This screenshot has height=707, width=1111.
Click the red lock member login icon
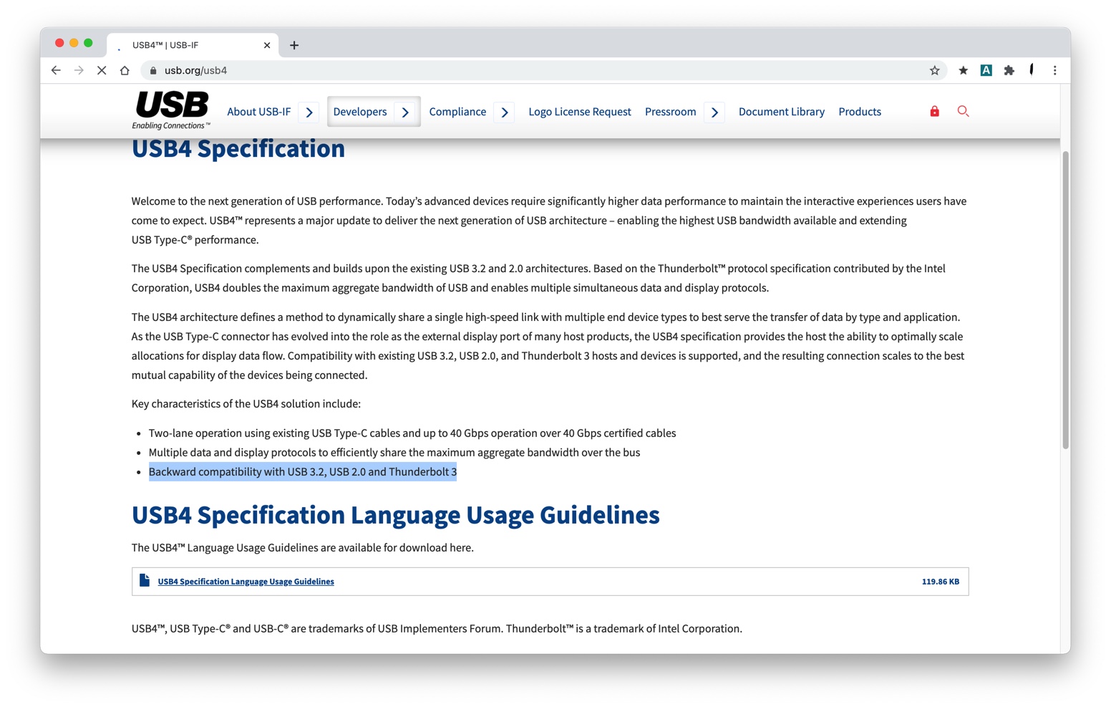[x=934, y=111]
